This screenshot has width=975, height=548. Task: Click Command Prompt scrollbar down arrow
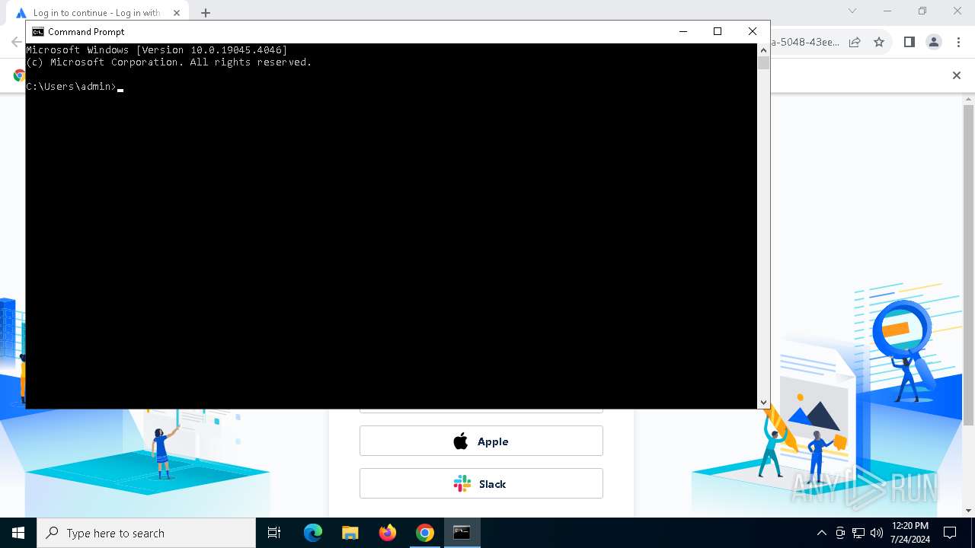pos(763,403)
